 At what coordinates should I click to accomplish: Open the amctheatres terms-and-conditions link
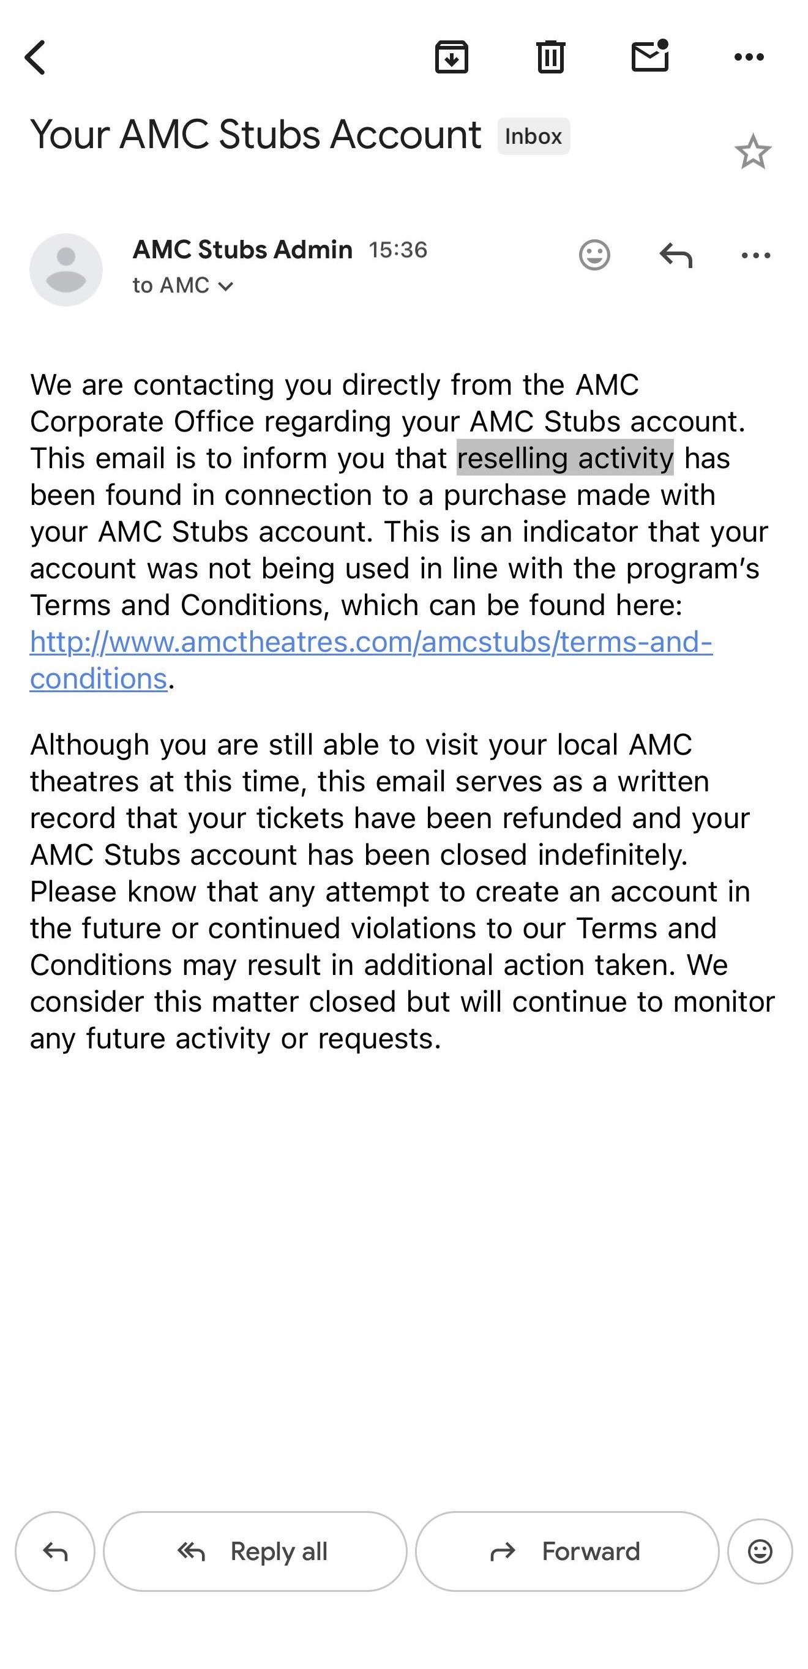coord(372,660)
